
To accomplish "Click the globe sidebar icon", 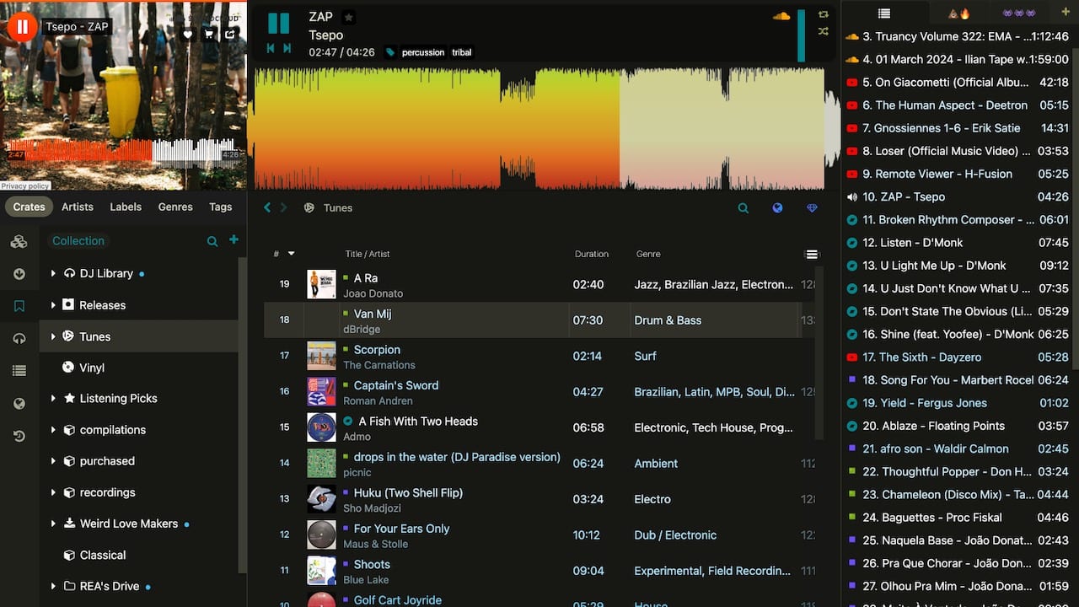I will click(19, 404).
